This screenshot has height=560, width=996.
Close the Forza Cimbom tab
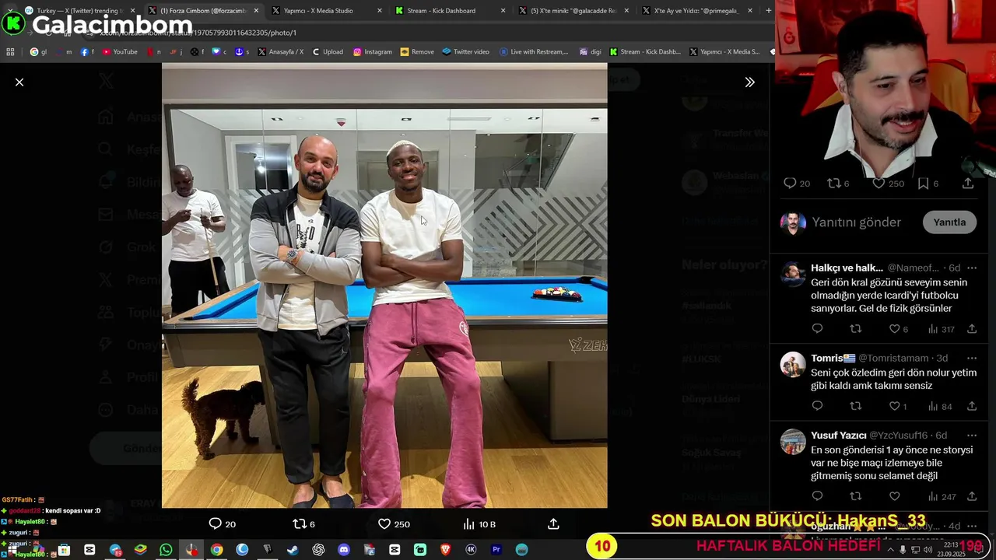click(256, 11)
